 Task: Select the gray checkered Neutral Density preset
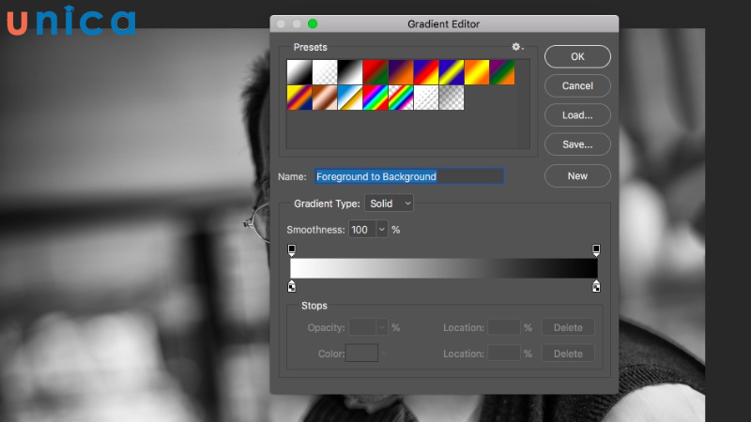452,98
